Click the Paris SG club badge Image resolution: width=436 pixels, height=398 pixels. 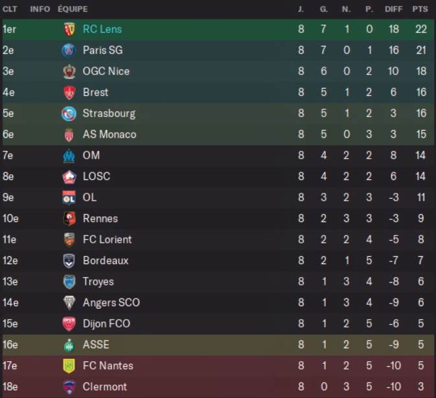pos(69,50)
